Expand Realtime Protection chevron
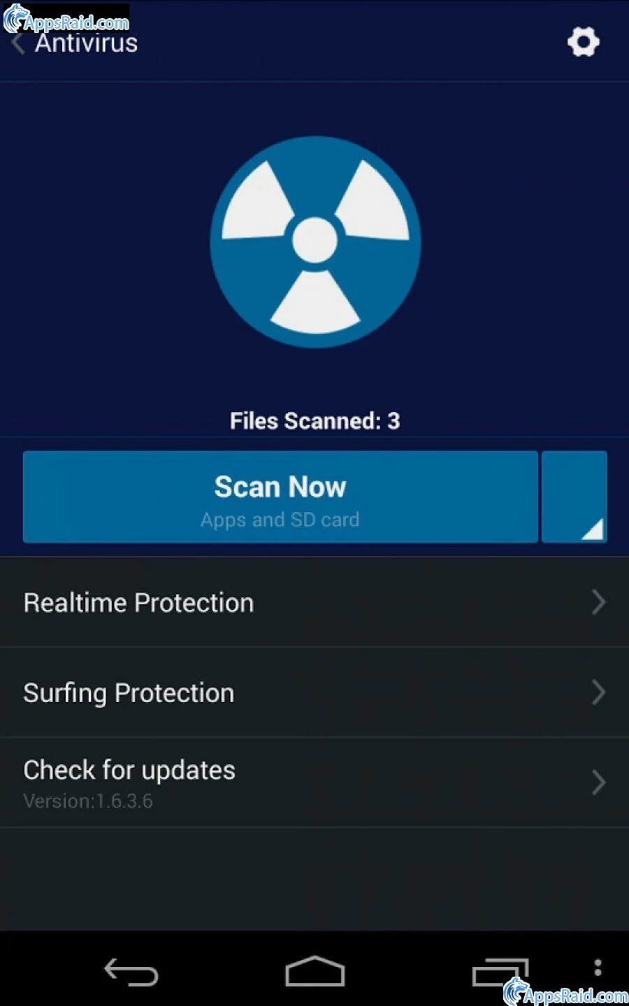The image size is (629, 1006). (x=598, y=602)
